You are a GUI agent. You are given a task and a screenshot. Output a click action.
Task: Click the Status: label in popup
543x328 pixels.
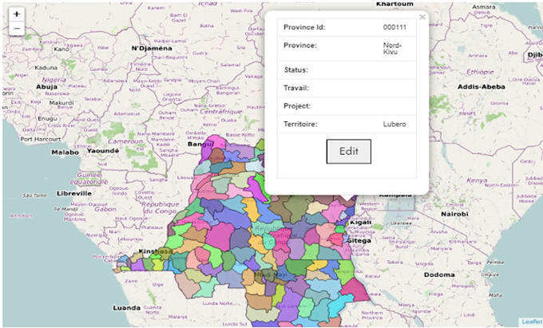[x=296, y=70]
